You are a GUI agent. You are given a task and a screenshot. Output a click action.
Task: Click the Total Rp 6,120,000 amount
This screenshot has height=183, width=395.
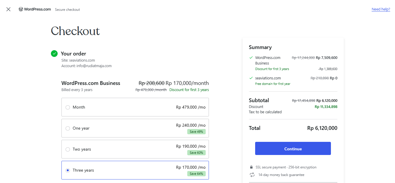click(x=322, y=128)
